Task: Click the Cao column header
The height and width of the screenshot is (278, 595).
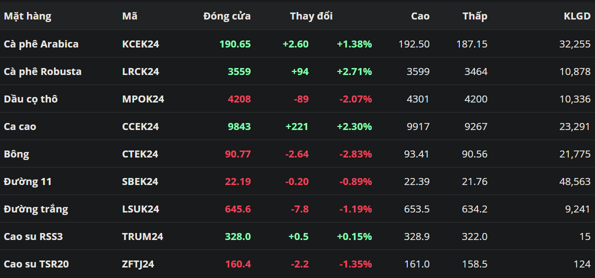Action: [420, 16]
